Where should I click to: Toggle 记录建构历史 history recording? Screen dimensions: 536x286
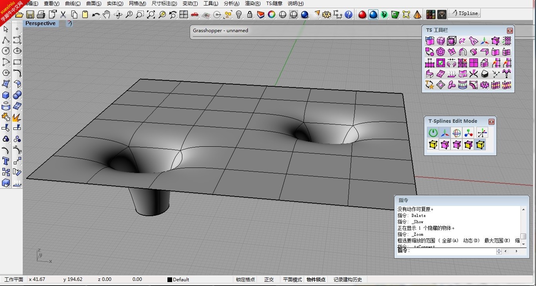(348, 280)
